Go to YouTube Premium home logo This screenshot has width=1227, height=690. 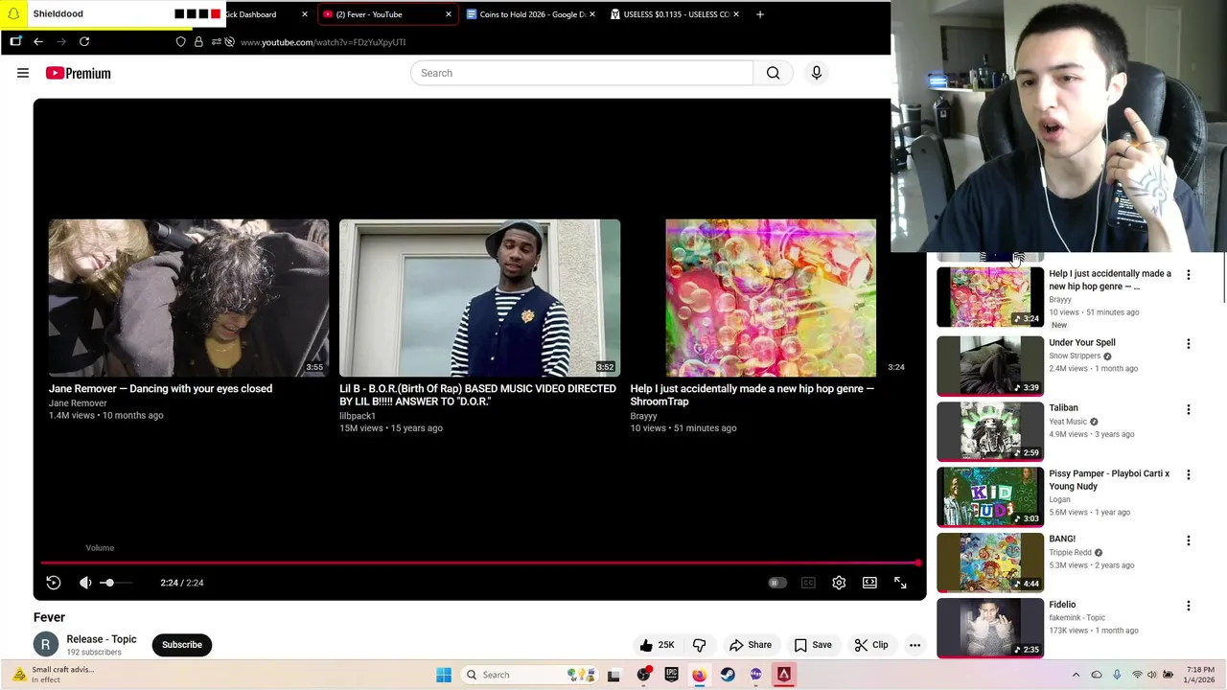click(78, 73)
